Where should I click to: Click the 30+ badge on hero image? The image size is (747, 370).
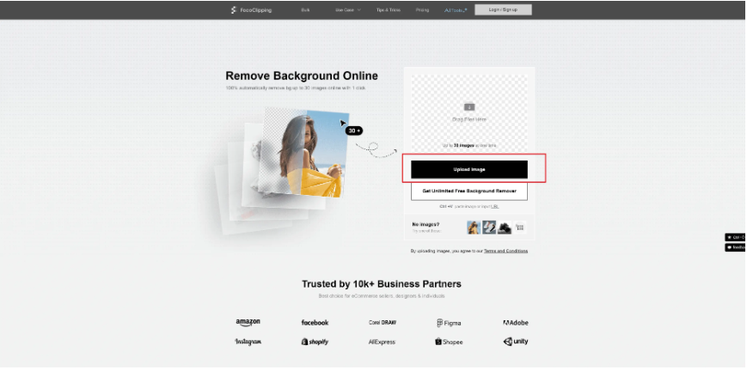coord(354,130)
